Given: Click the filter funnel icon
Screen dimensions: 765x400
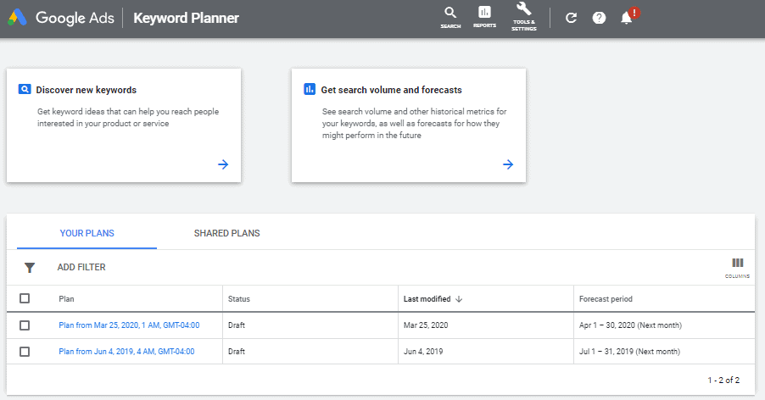Looking at the screenshot, I should [x=30, y=268].
